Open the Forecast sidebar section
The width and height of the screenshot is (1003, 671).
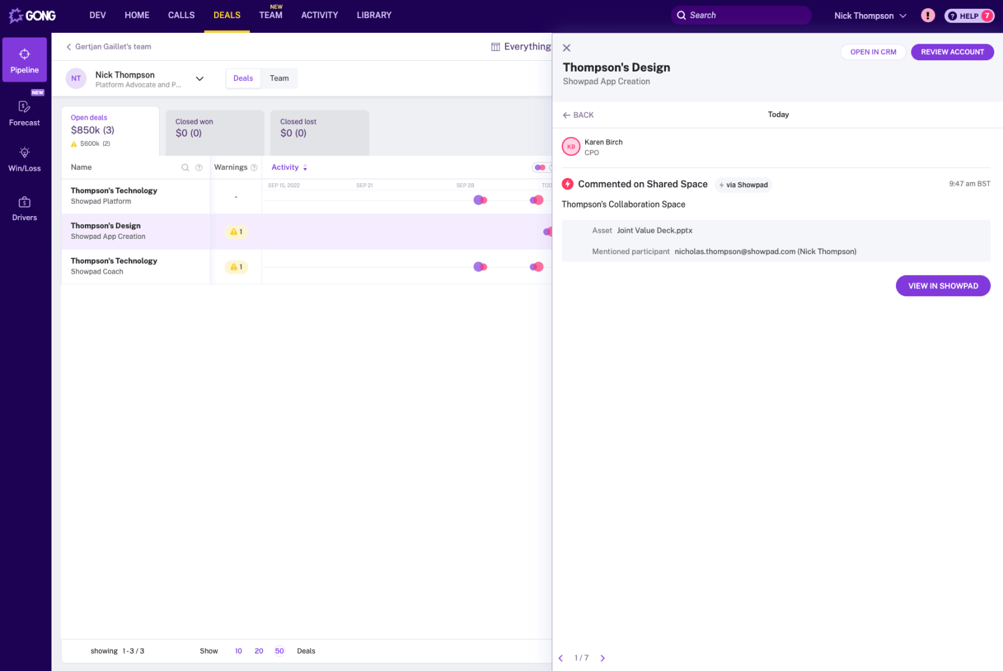click(x=25, y=112)
